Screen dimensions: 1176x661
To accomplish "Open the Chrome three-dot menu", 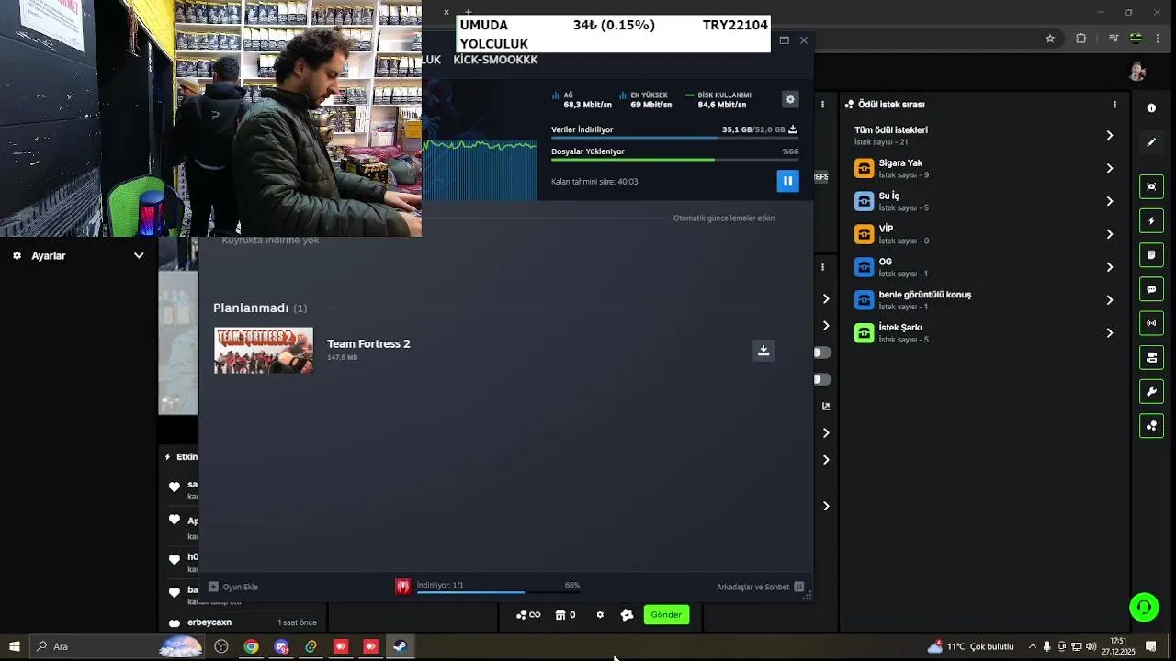I will 1159,39.
